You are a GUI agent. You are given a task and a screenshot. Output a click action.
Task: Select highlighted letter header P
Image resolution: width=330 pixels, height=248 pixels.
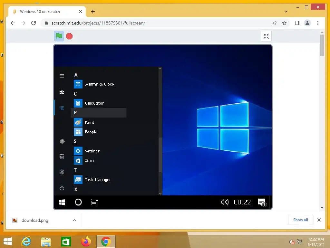[x=99, y=113]
